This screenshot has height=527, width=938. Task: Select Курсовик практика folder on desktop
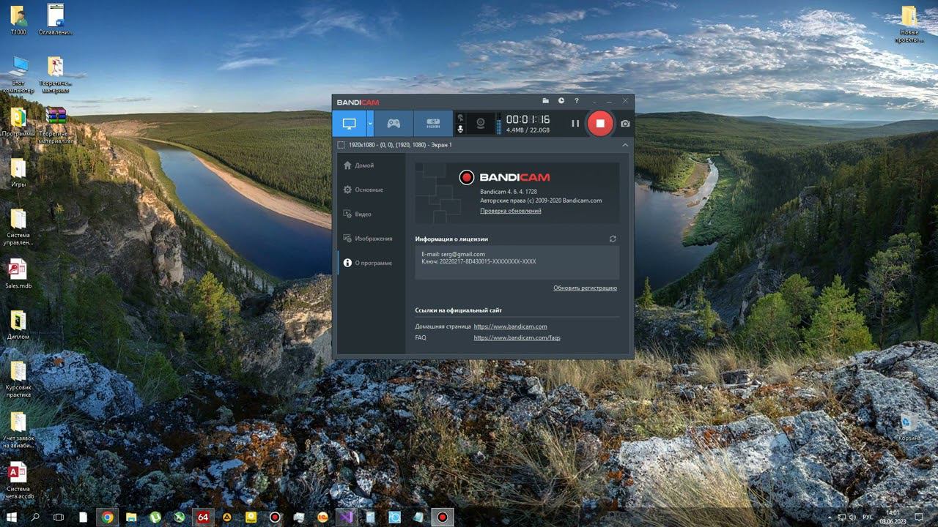18,378
